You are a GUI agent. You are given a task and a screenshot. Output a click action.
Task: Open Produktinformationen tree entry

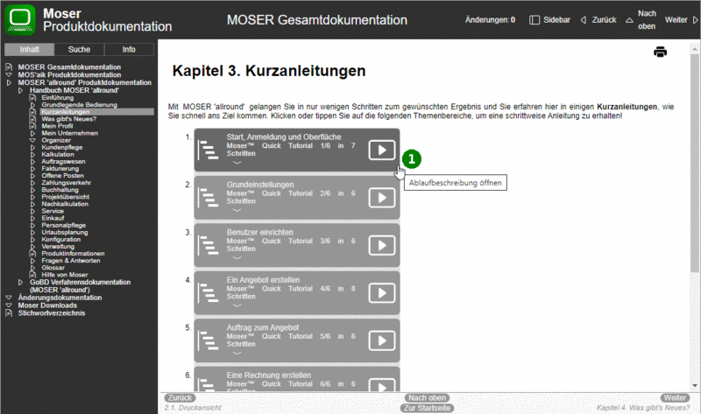[73, 253]
